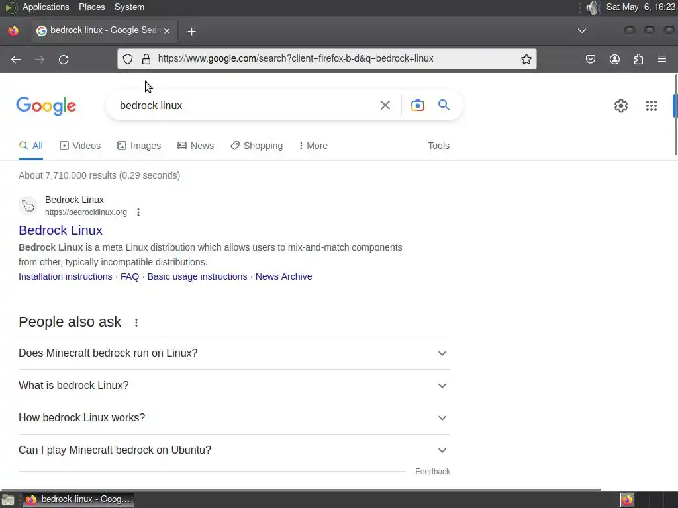Focus the browser address bar
678x508 pixels.
click(x=327, y=59)
